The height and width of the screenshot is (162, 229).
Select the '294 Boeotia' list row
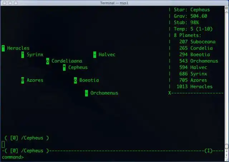click(x=195, y=55)
